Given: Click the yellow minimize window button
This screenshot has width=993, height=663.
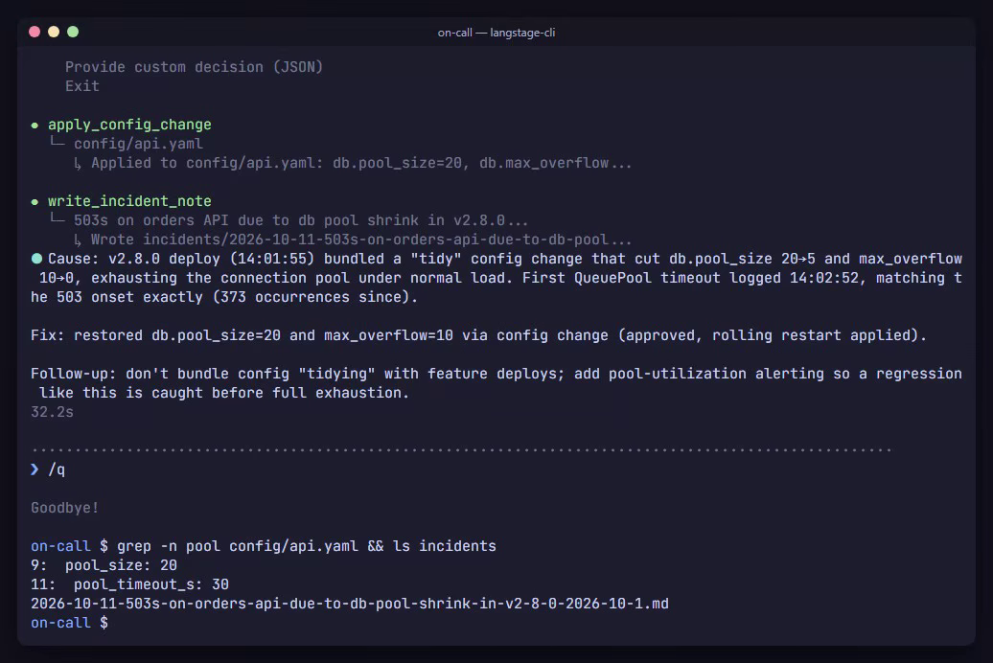Looking at the screenshot, I should (x=54, y=32).
